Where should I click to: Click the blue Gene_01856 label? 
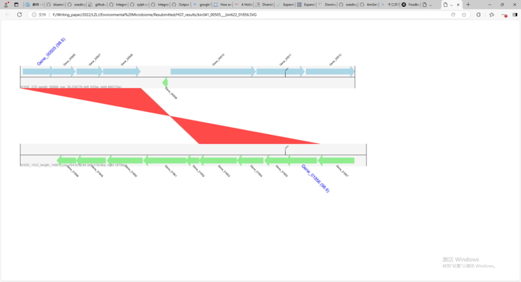(316, 178)
